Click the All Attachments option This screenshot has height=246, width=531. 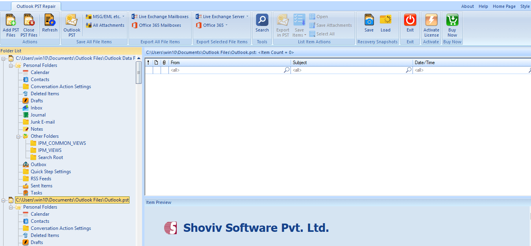(x=105, y=25)
